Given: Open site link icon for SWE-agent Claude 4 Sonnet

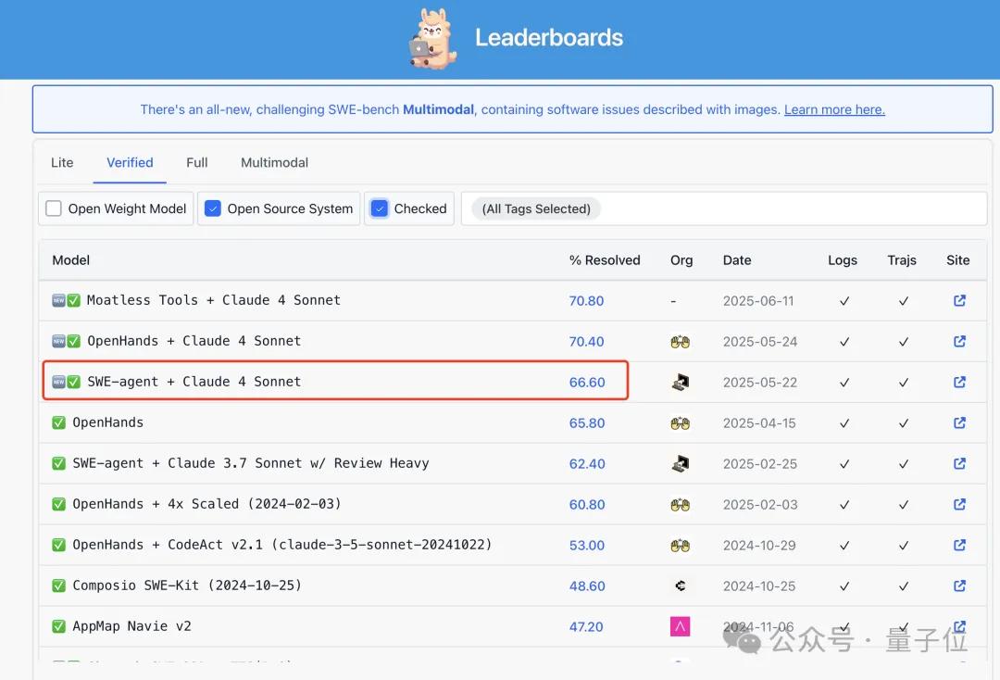Looking at the screenshot, I should pyautogui.click(x=959, y=382).
